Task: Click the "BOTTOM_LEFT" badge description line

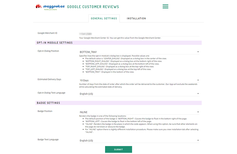Action: tap(118, 121)
